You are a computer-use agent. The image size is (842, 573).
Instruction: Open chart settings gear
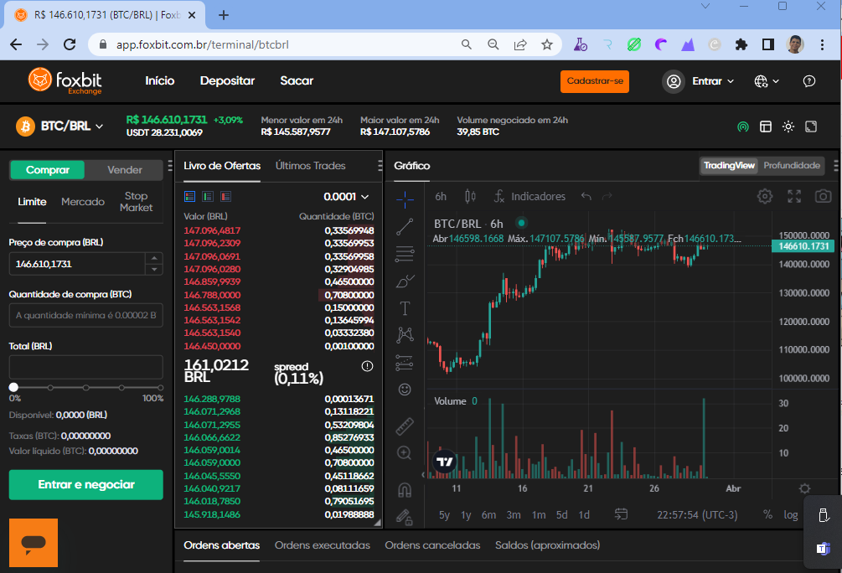tap(765, 197)
